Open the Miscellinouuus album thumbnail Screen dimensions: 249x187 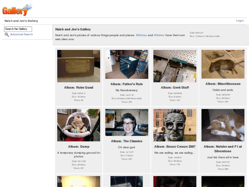(x=223, y=64)
